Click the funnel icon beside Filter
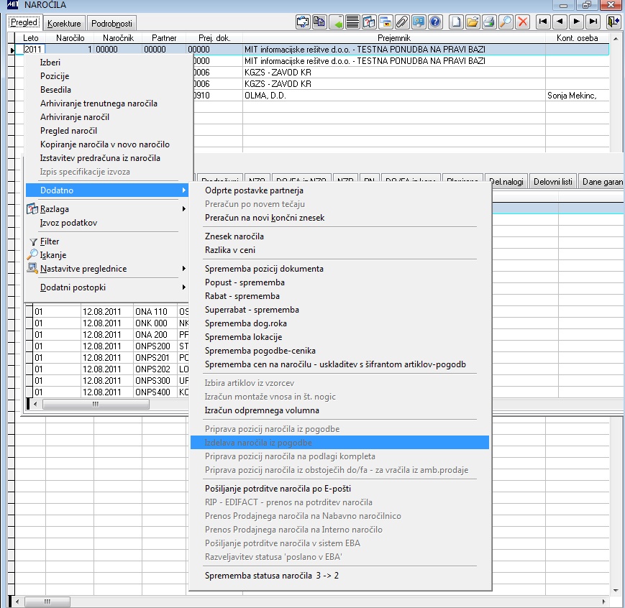 coord(34,241)
